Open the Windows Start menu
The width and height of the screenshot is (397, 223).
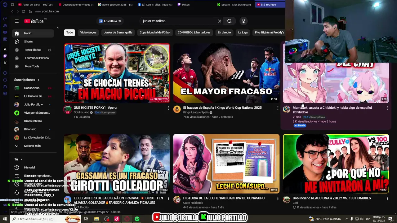[x=5, y=219]
